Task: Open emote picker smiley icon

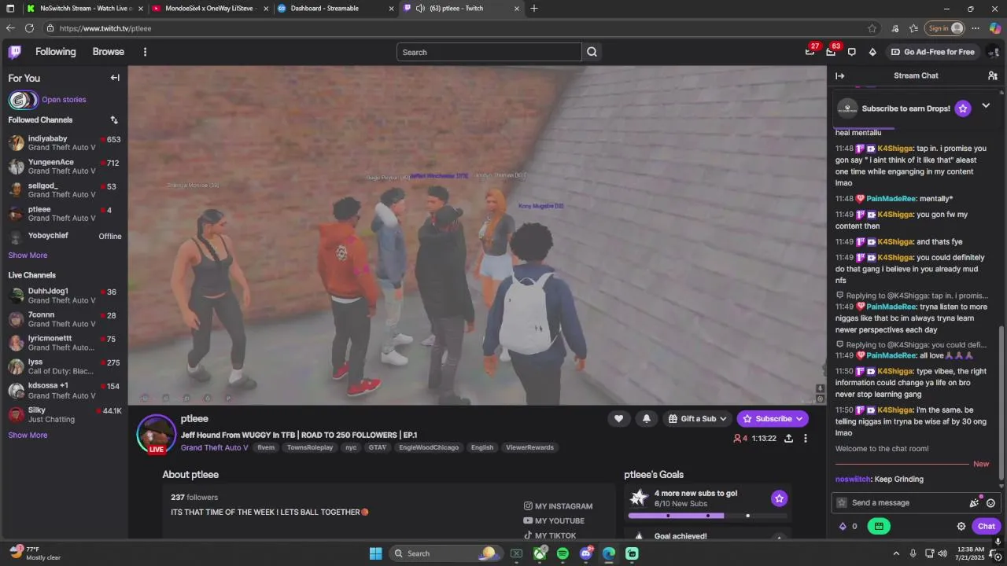Action: (991, 503)
